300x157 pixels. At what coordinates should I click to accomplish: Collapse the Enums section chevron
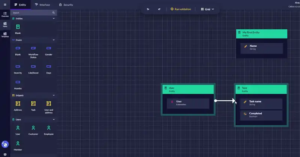click(54, 40)
